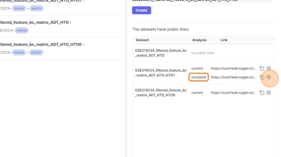Open the current scarfweb link for HTO1
Screen dimensions: 281x157
[x=234, y=68]
